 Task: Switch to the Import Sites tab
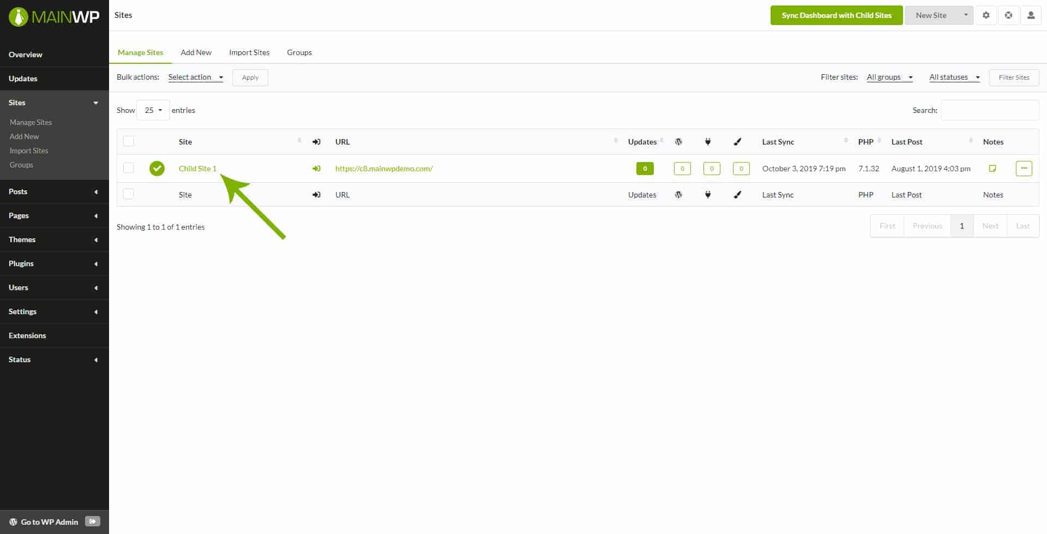point(249,52)
